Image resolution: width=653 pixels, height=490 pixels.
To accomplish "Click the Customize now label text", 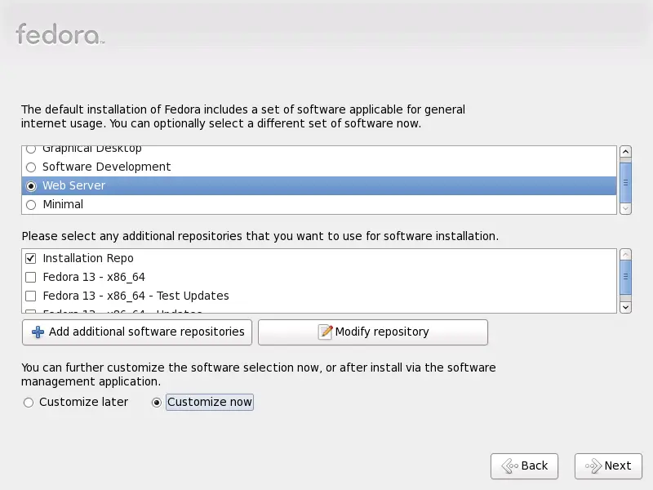I will 210,402.
